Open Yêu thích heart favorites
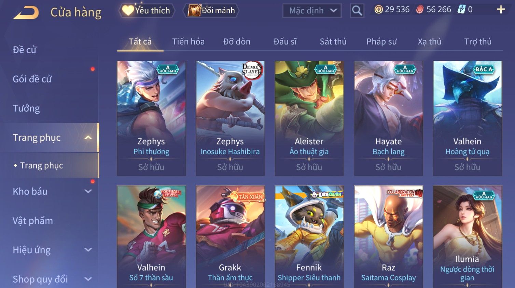The height and width of the screenshot is (288, 515). point(147,11)
